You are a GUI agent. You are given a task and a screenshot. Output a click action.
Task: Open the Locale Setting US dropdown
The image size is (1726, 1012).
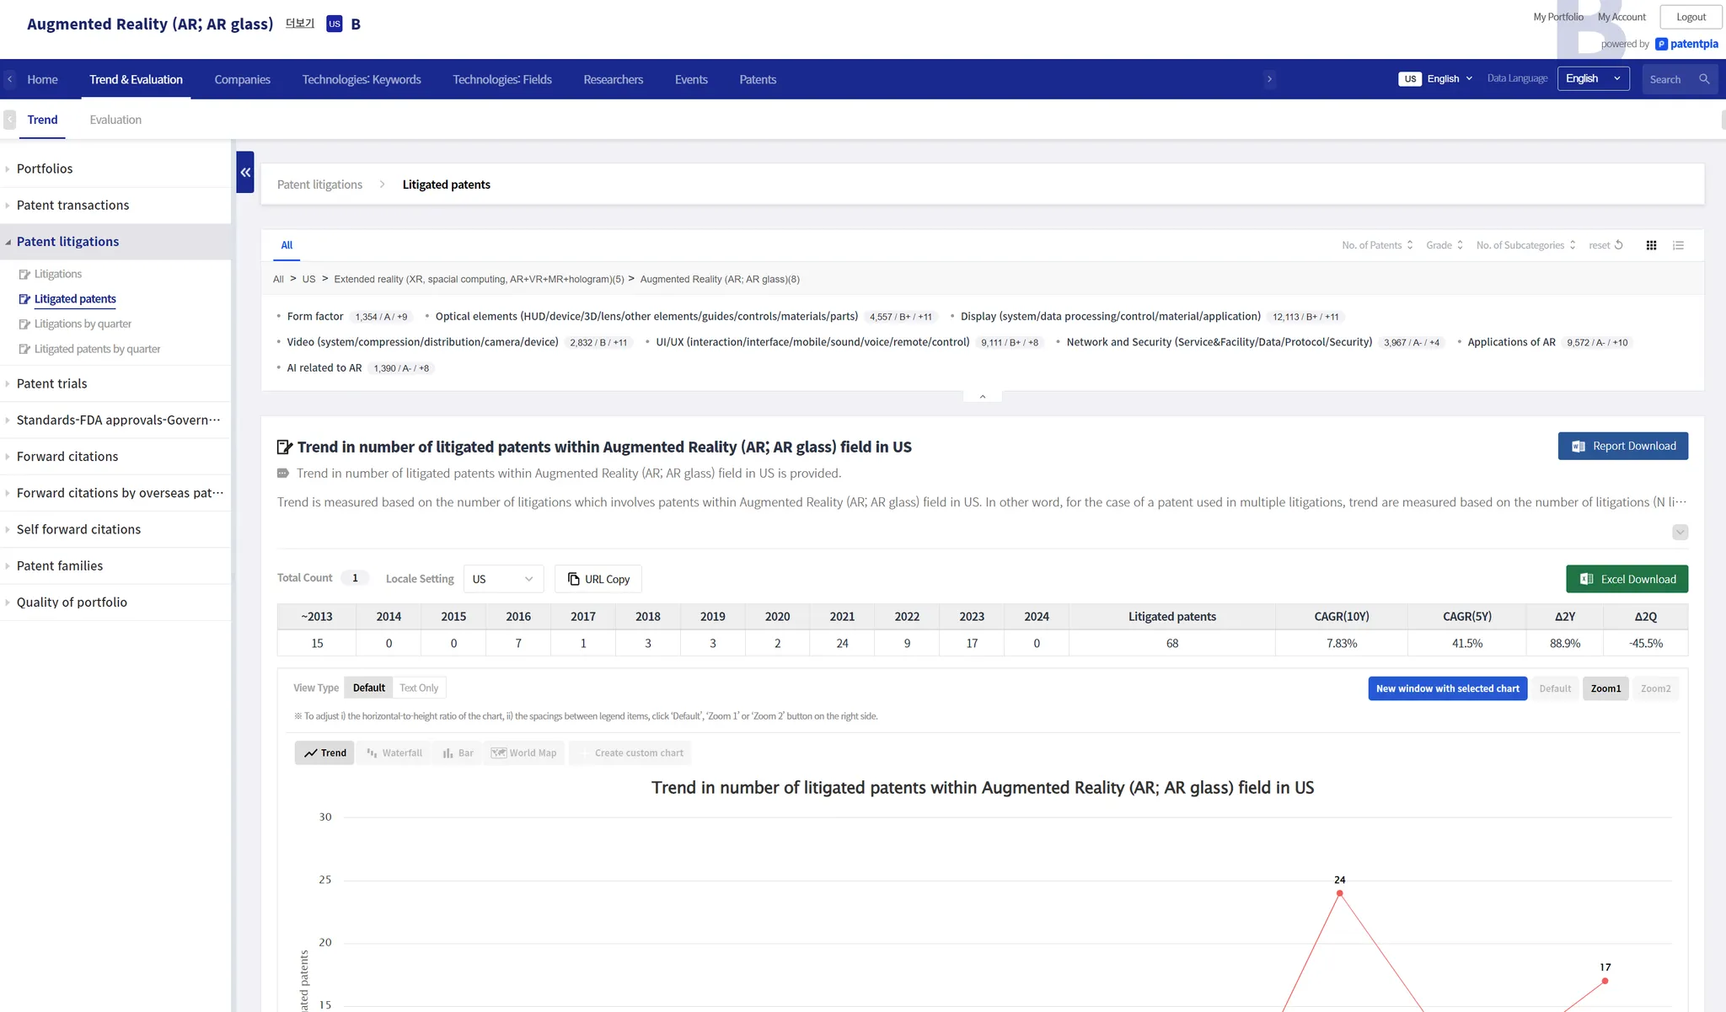[503, 579]
